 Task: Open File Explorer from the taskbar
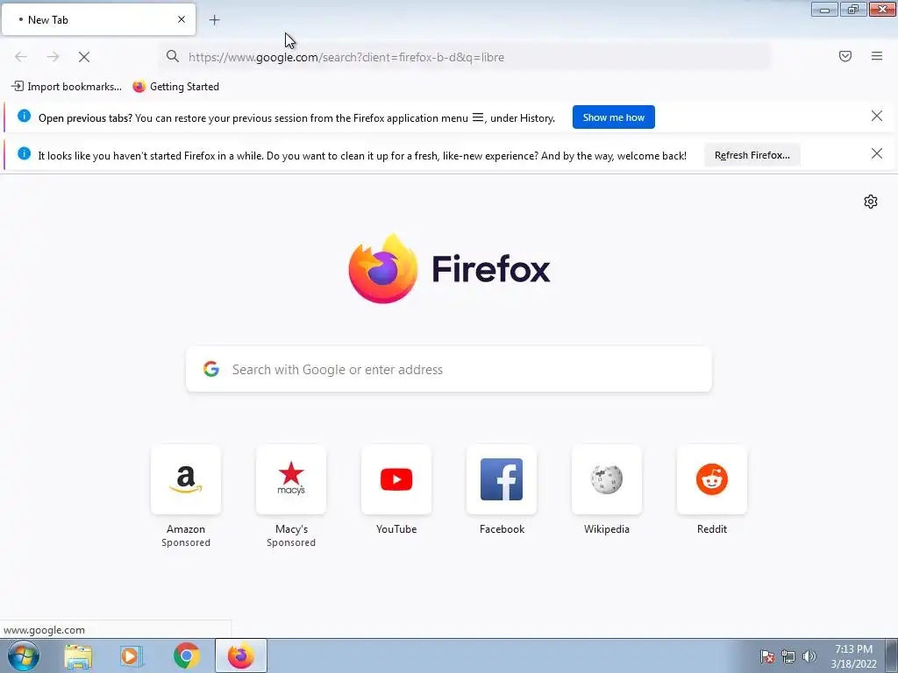point(78,655)
